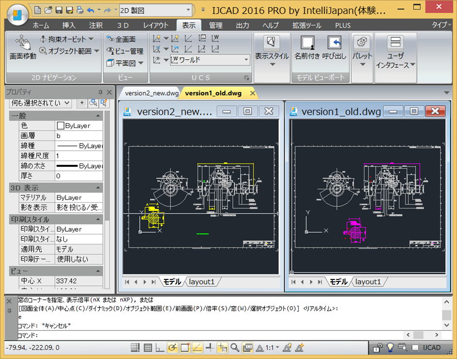Viewport: 457px width, 359px height.
Task: Click the UCS 3-point icon
Action: tap(215, 49)
